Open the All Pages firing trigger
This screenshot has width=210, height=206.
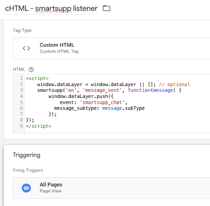pos(111,188)
